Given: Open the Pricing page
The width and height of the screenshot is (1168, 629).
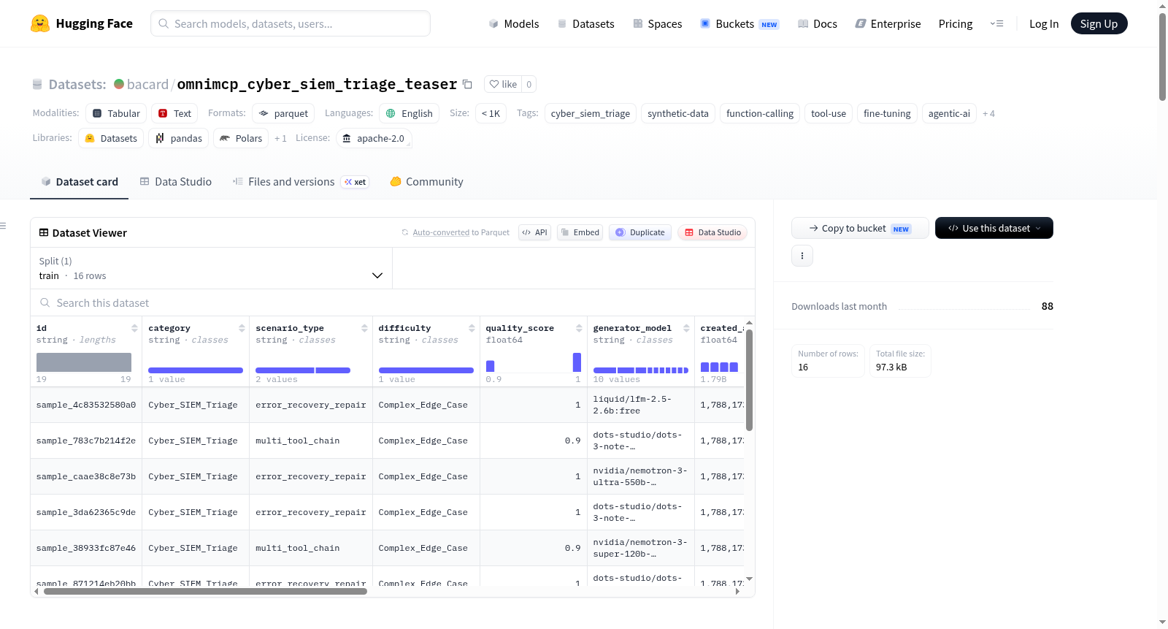Looking at the screenshot, I should (956, 23).
